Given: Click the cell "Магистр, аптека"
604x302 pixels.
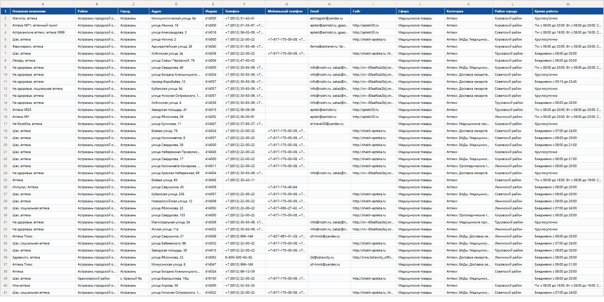Looking at the screenshot, I should pos(43,18).
